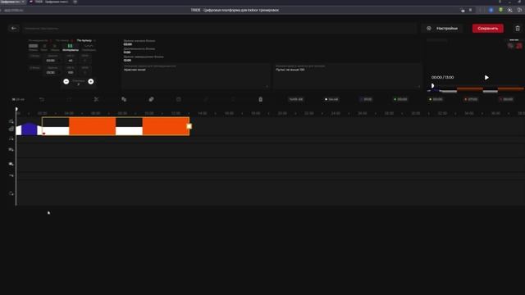Screen dimensions: 525x295
Task: Click the resize handle at interval block end
Action: click(x=189, y=126)
